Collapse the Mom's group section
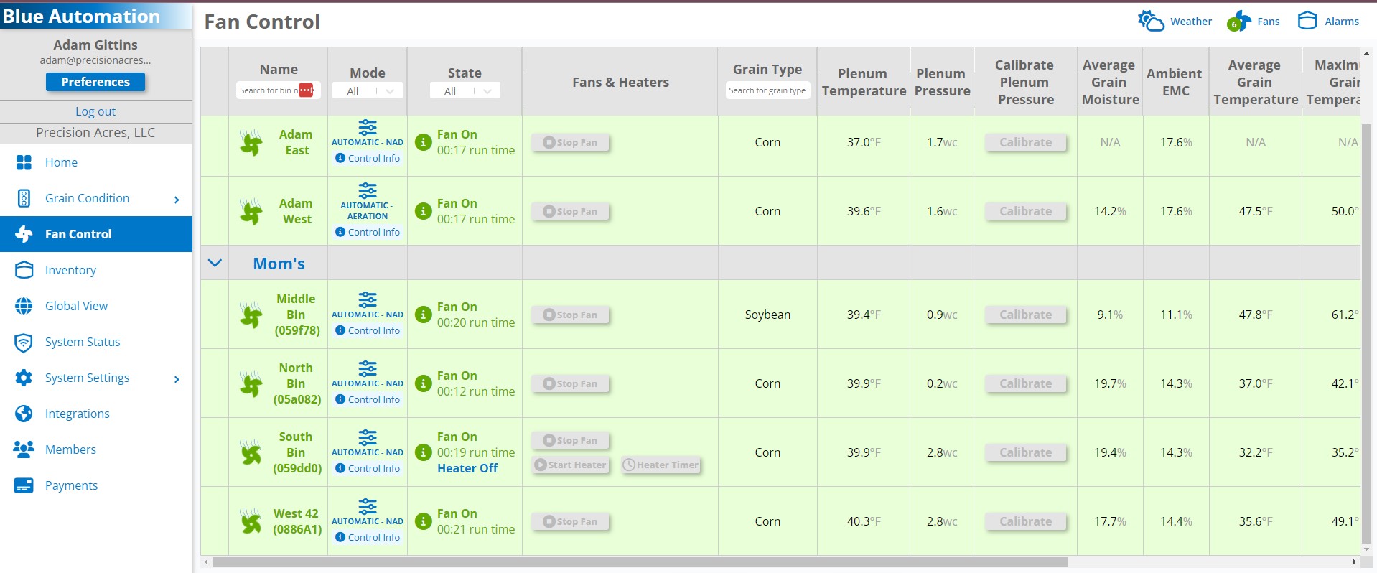Screen dimensions: 1377x573 point(215,264)
